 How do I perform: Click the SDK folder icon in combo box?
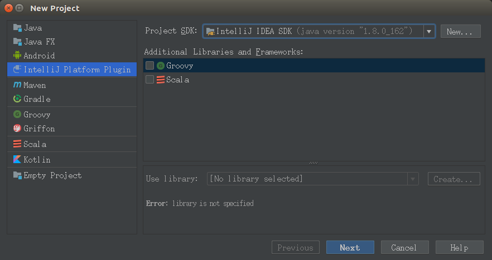click(210, 31)
